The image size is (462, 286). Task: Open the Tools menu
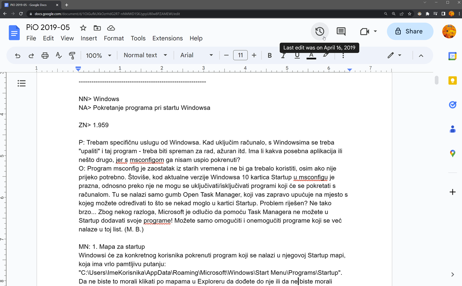point(138,38)
